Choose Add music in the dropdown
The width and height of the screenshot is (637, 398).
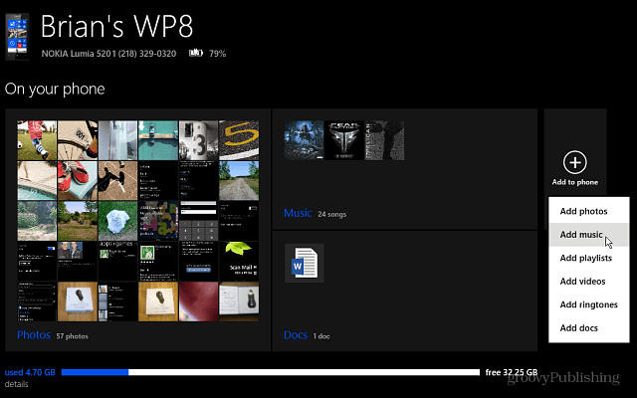point(588,235)
